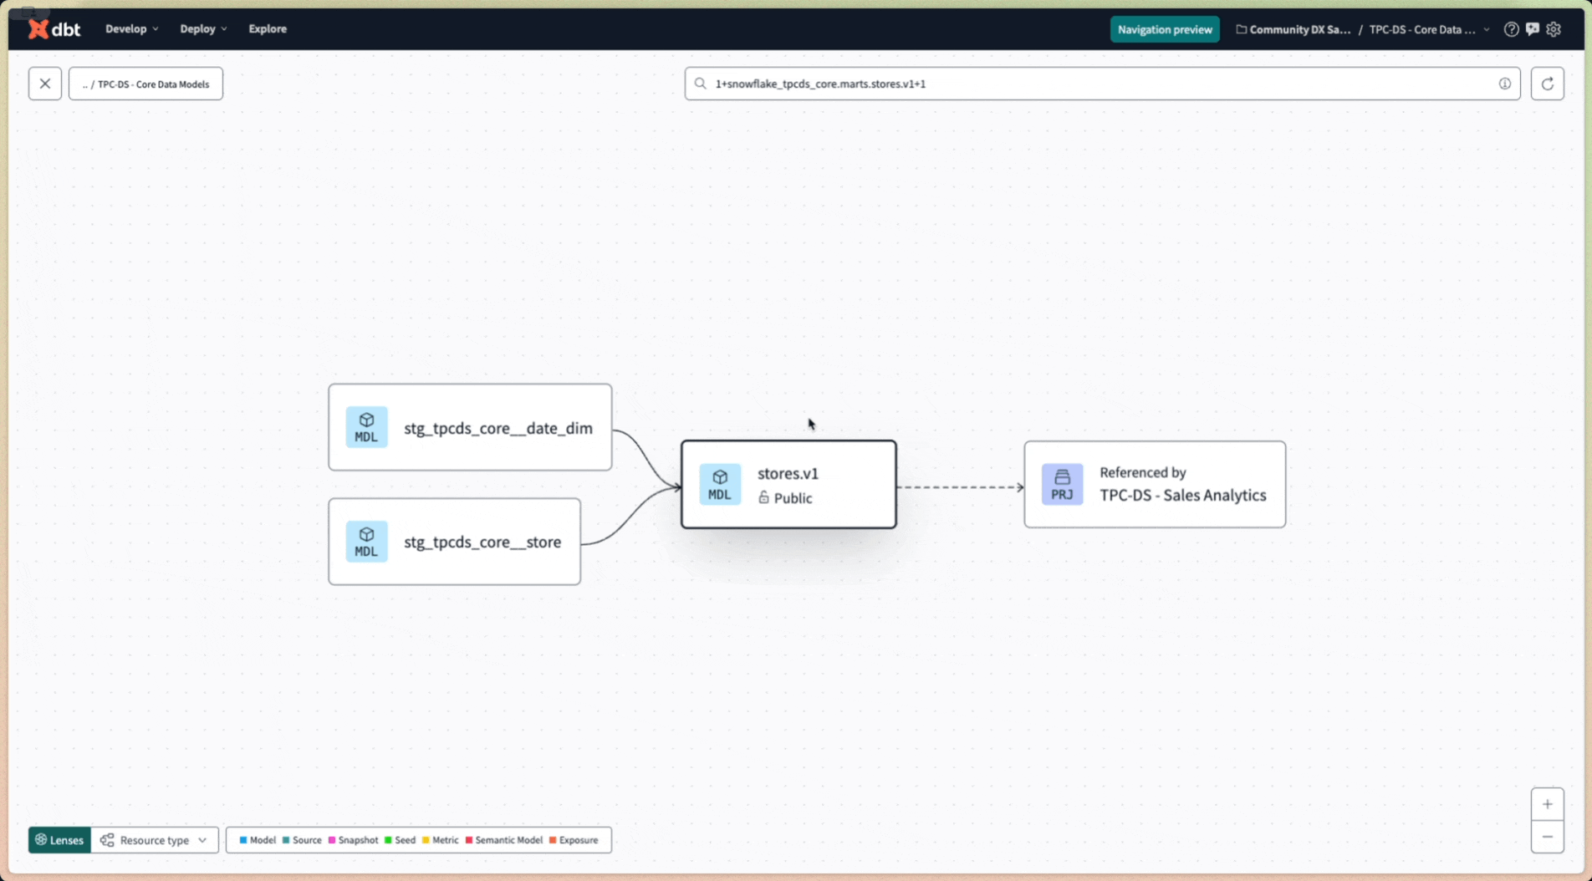Click the search magnifier in the lineage bar
Viewport: 1592px width, 881px height.
coord(701,84)
